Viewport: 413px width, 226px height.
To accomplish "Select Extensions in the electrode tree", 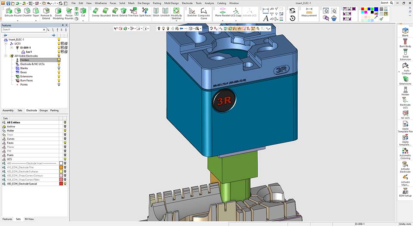I will point(26,77).
